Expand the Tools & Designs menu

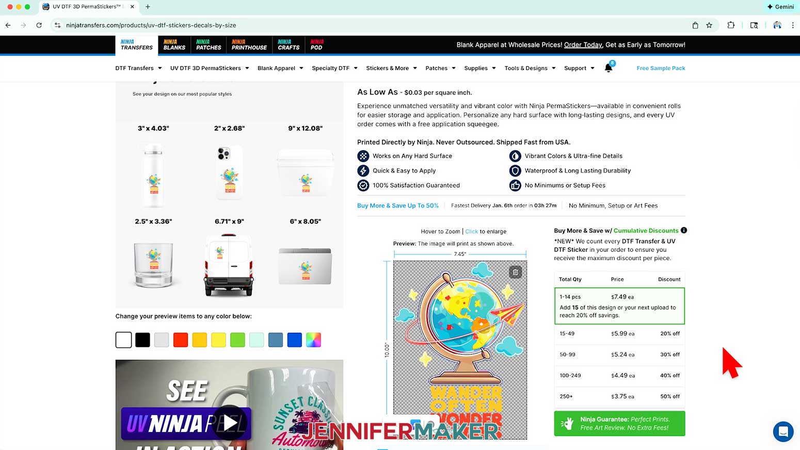click(x=530, y=68)
